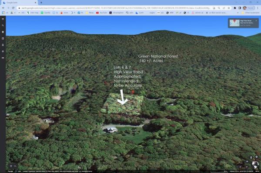Bookmark this page with star icon

click(229, 8)
